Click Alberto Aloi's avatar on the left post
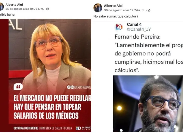 [x=2, y=7]
